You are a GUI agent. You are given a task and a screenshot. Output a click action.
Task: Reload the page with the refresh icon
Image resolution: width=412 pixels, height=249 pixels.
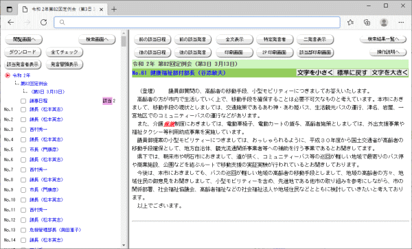[x=44, y=23]
